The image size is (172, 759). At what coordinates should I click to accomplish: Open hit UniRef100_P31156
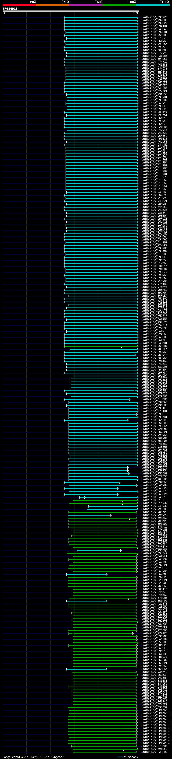(154, 56)
